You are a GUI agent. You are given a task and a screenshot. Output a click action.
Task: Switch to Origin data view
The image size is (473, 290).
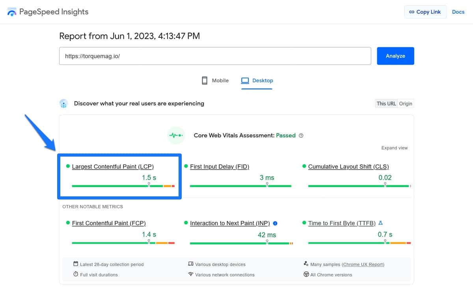coord(406,103)
